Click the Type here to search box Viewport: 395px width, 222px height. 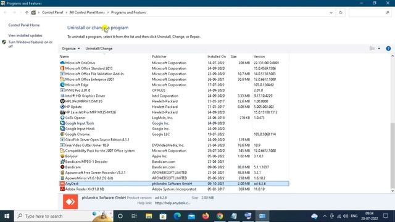64,216
